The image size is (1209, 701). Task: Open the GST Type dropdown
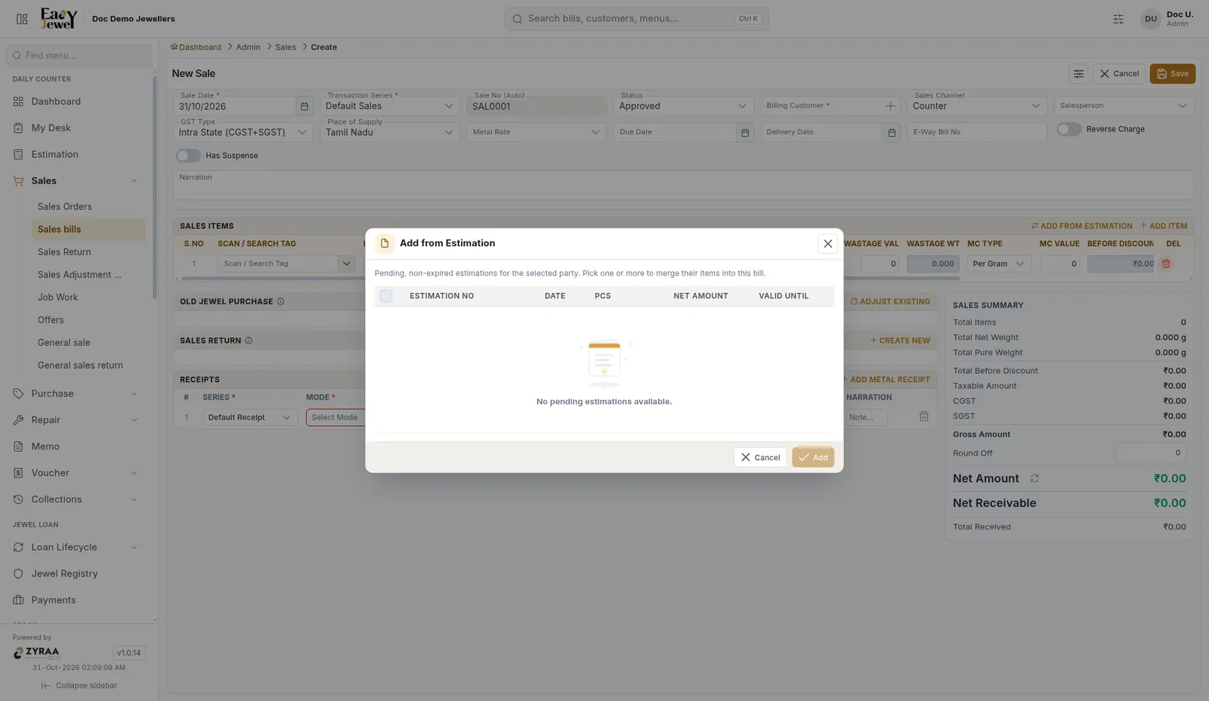tap(243, 132)
